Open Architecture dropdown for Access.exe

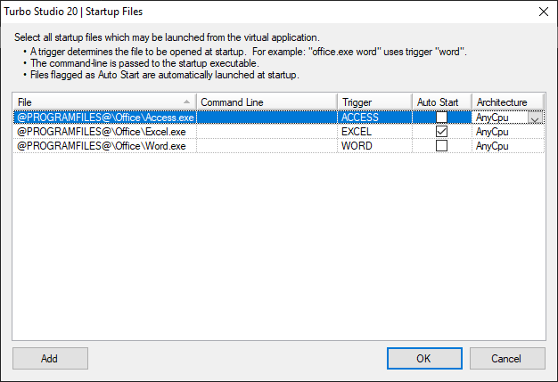pyautogui.click(x=535, y=118)
